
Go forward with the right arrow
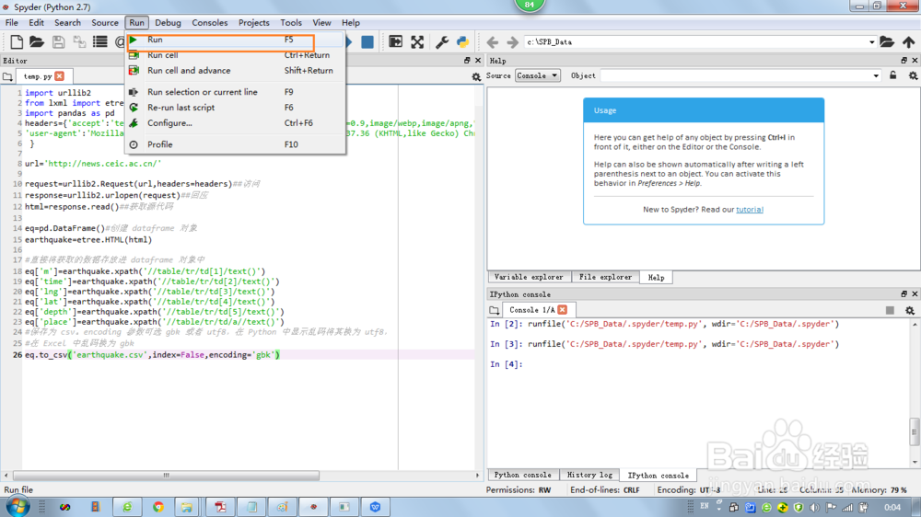(512, 41)
